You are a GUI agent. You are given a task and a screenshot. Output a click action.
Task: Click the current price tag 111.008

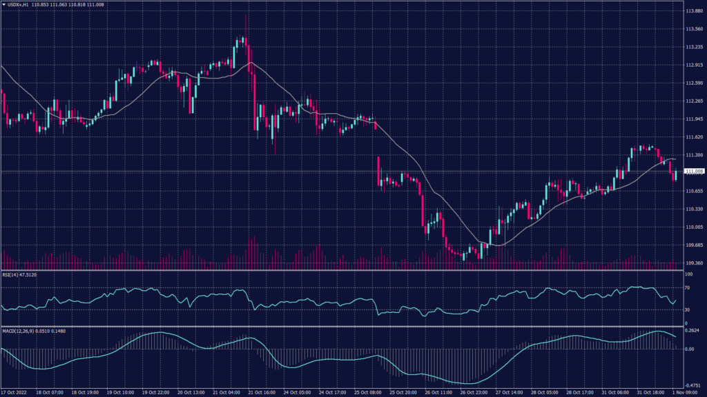pos(693,171)
